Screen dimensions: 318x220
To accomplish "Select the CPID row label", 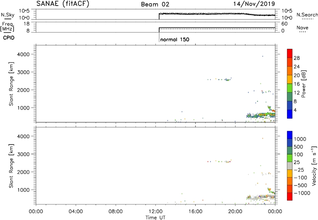I will pyautogui.click(x=9, y=38).
